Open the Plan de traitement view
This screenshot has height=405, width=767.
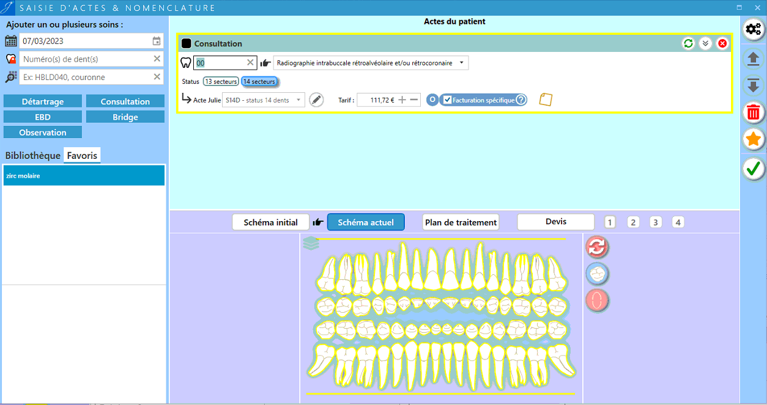tap(461, 222)
